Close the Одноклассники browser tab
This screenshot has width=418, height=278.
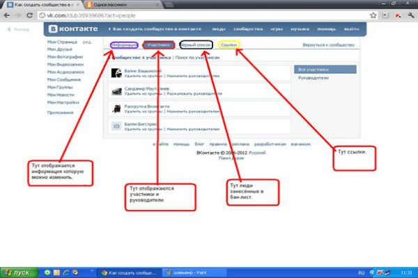(157, 5)
